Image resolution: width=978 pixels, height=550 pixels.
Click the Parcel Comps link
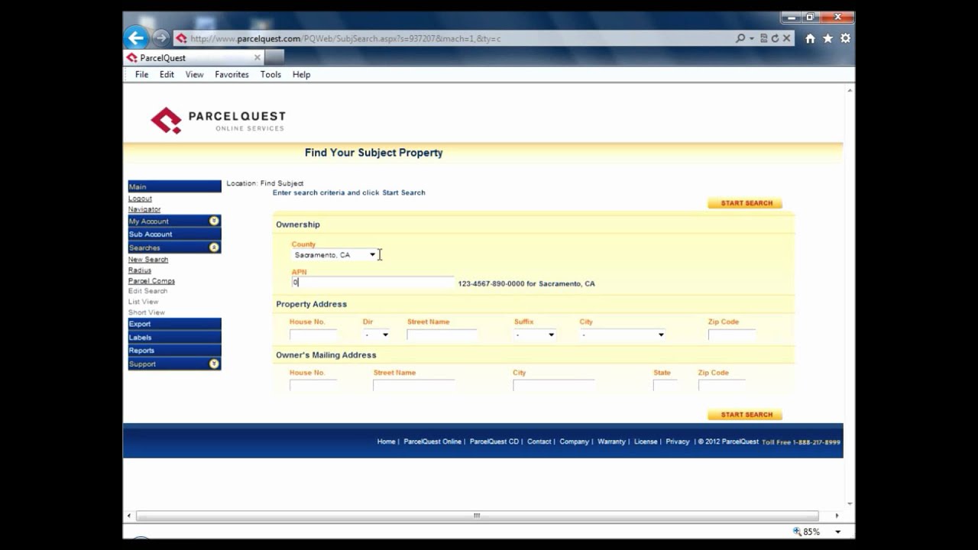click(151, 281)
